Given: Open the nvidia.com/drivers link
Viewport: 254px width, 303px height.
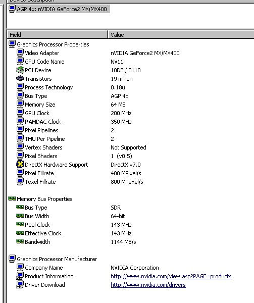Looking at the screenshot, I should click(148, 285).
